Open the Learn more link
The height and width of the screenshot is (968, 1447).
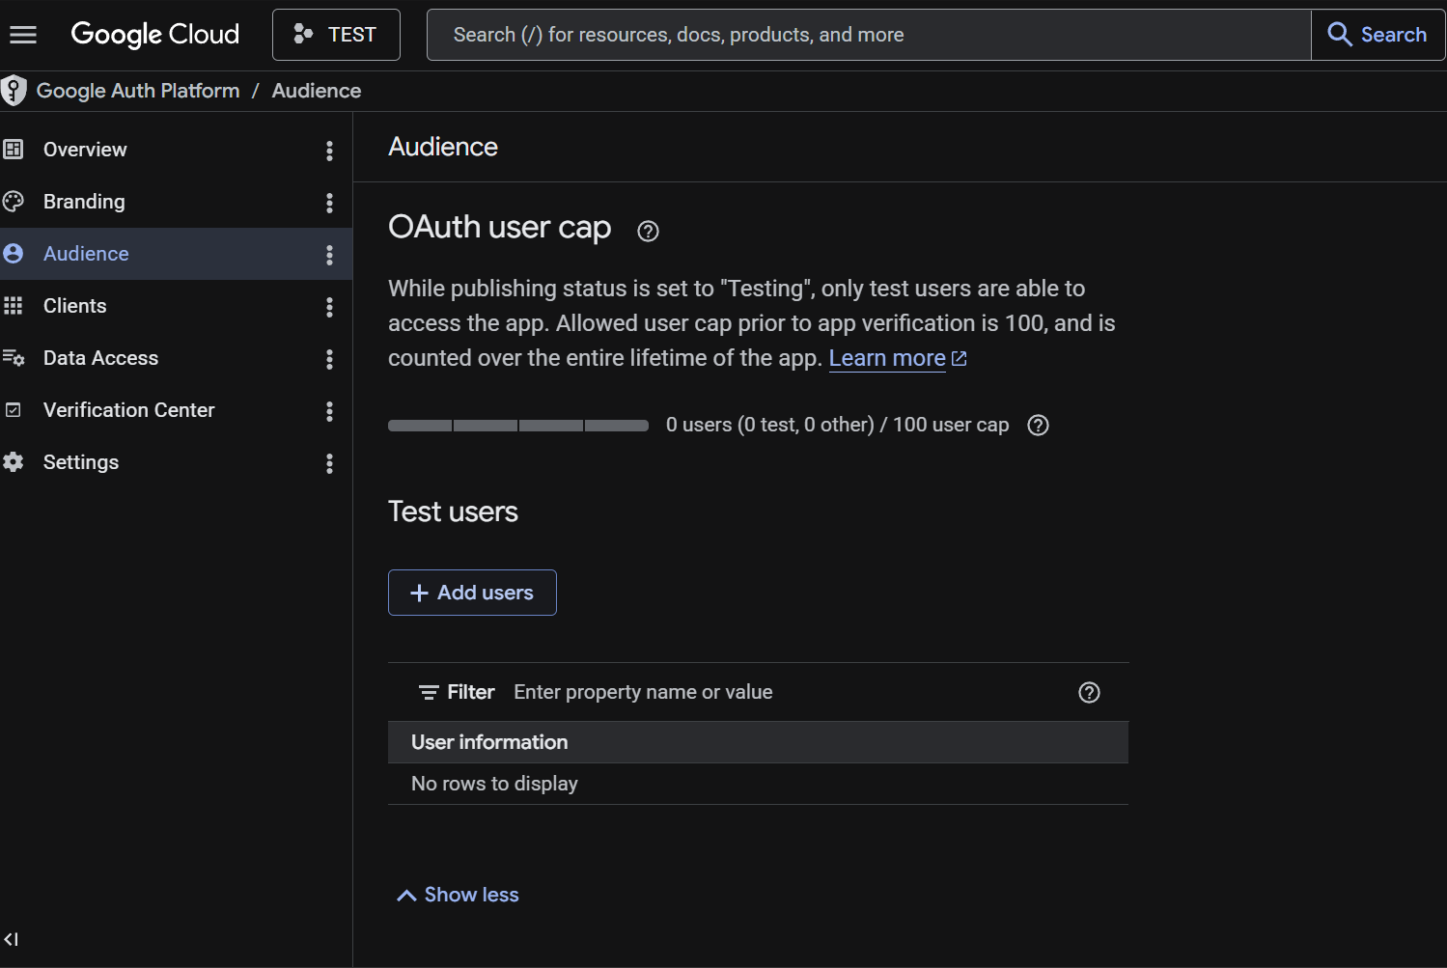pyautogui.click(x=898, y=358)
